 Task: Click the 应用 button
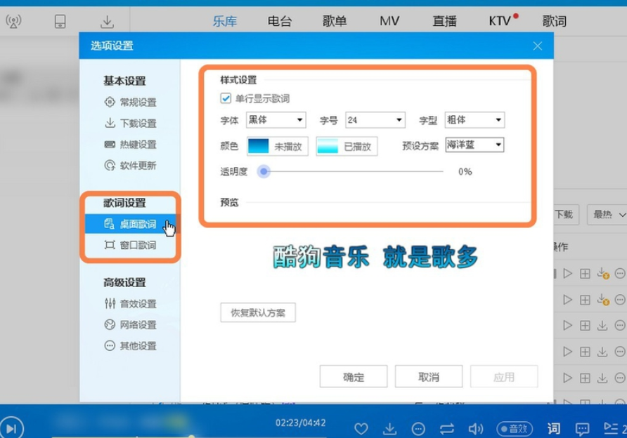pos(504,376)
